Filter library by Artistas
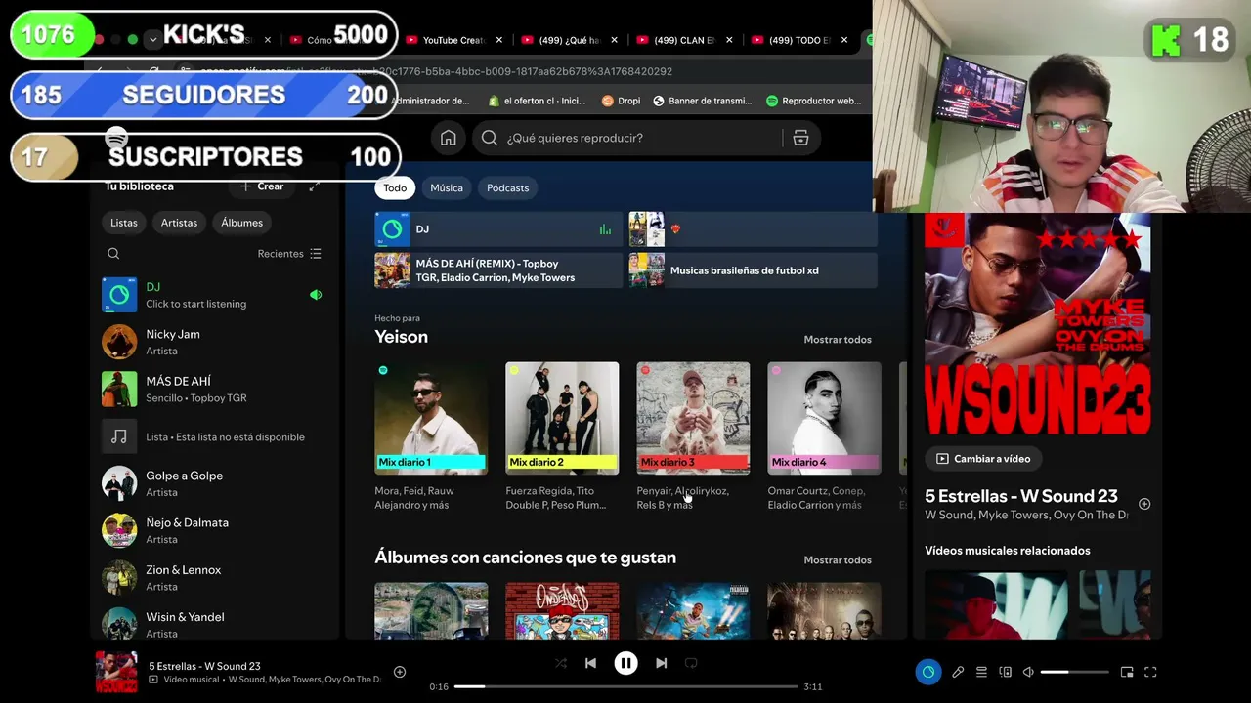The image size is (1251, 703). point(179,223)
